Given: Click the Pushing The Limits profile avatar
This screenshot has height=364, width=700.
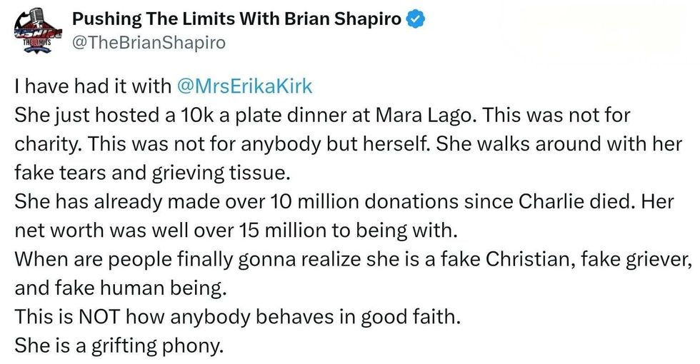Looking at the screenshot, I should (x=36, y=30).
